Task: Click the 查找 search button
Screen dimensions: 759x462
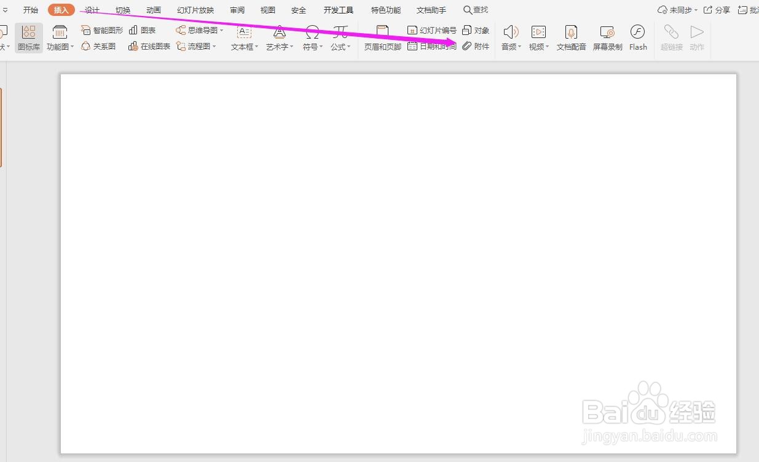Action: tap(476, 10)
